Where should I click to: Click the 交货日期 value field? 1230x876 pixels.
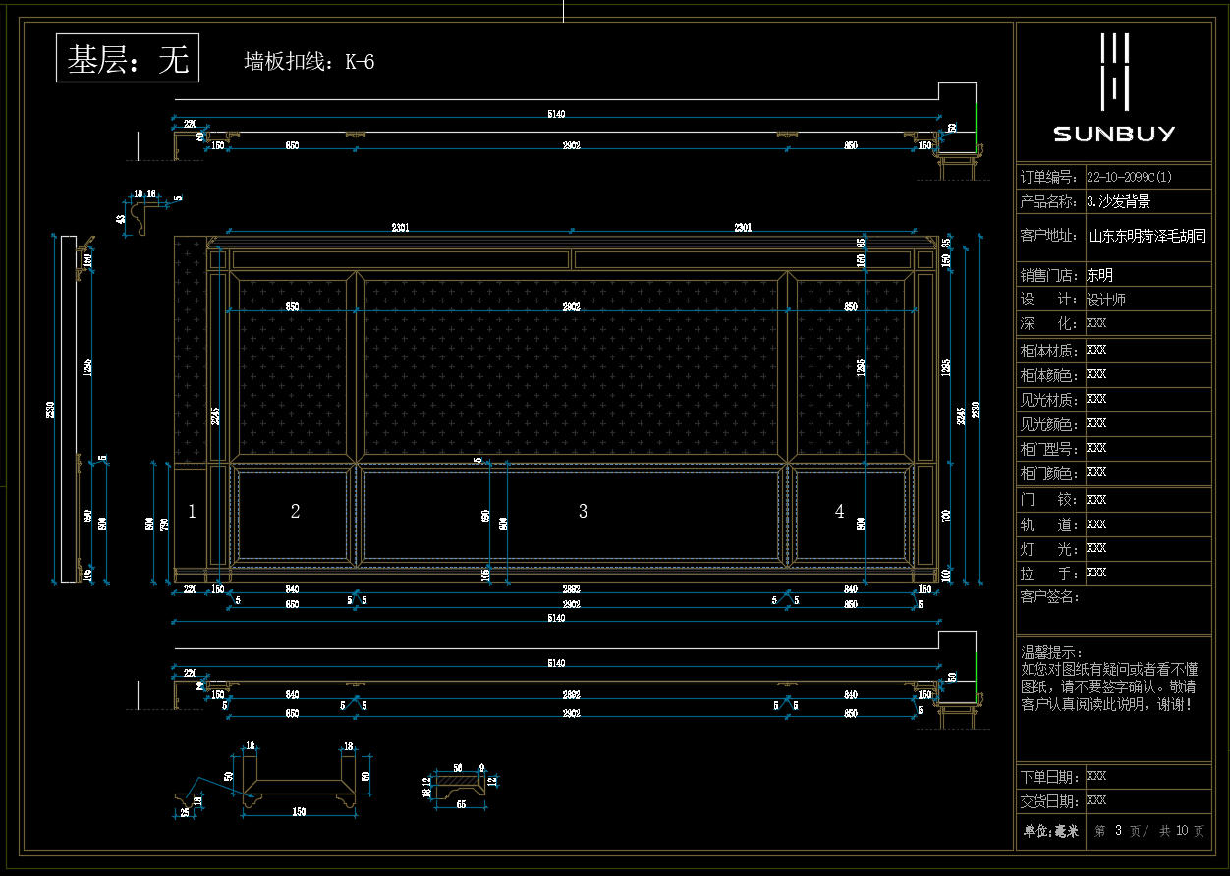click(x=1096, y=800)
